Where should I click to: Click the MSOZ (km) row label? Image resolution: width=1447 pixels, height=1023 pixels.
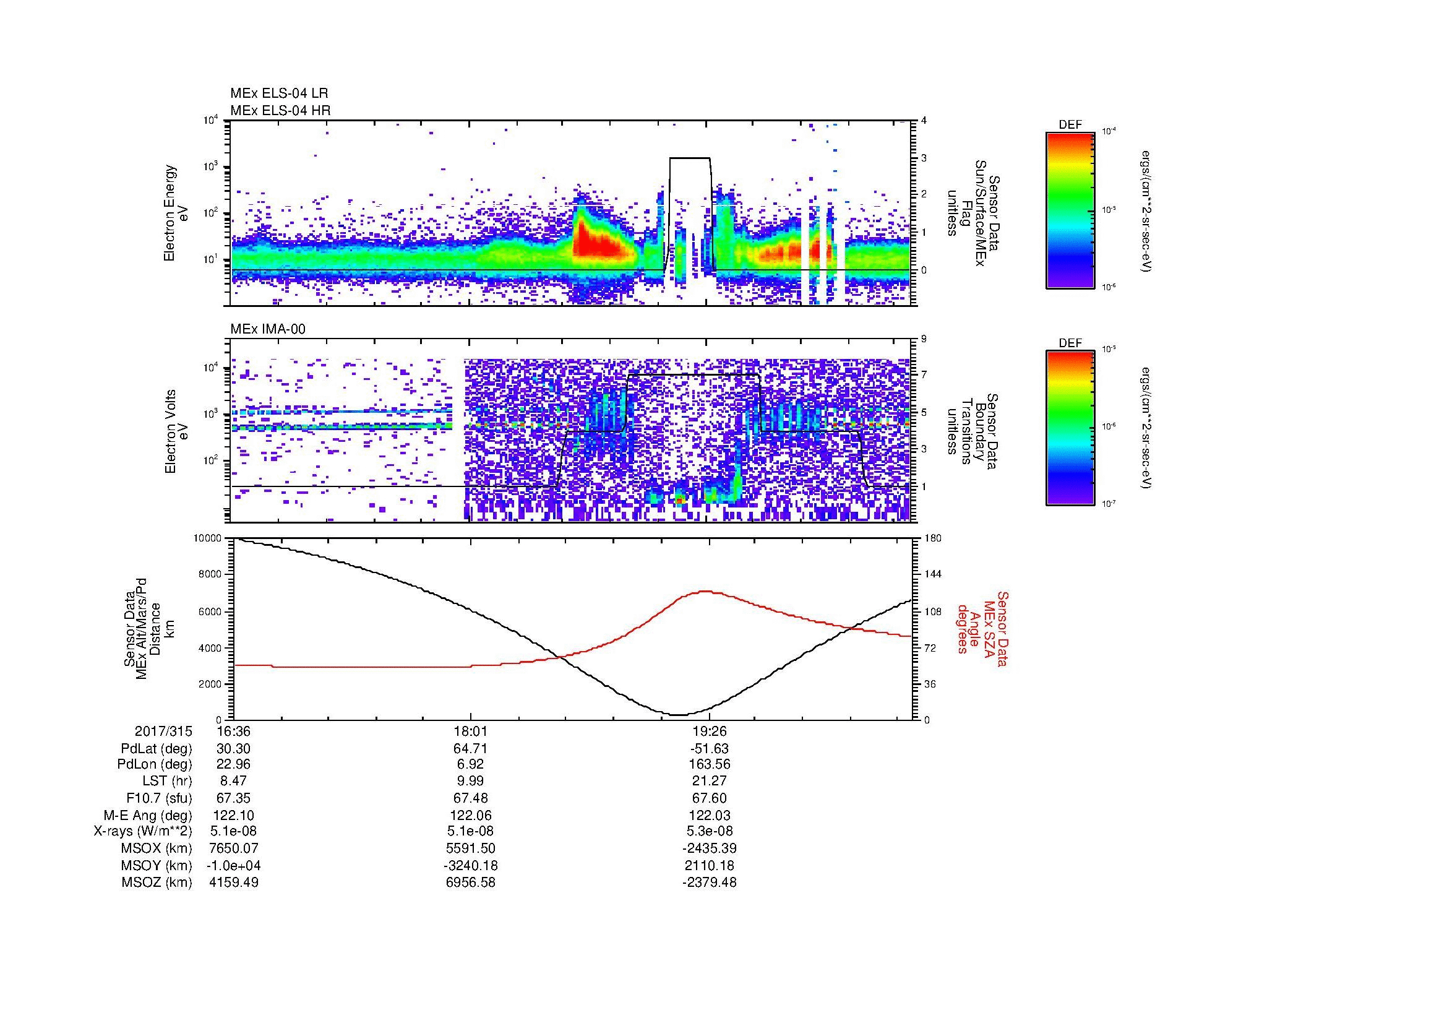(157, 883)
